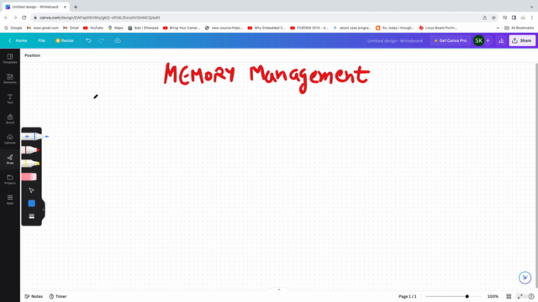Enter fullscreen present mode
Viewport: 538px width, 302px height.
520,296
